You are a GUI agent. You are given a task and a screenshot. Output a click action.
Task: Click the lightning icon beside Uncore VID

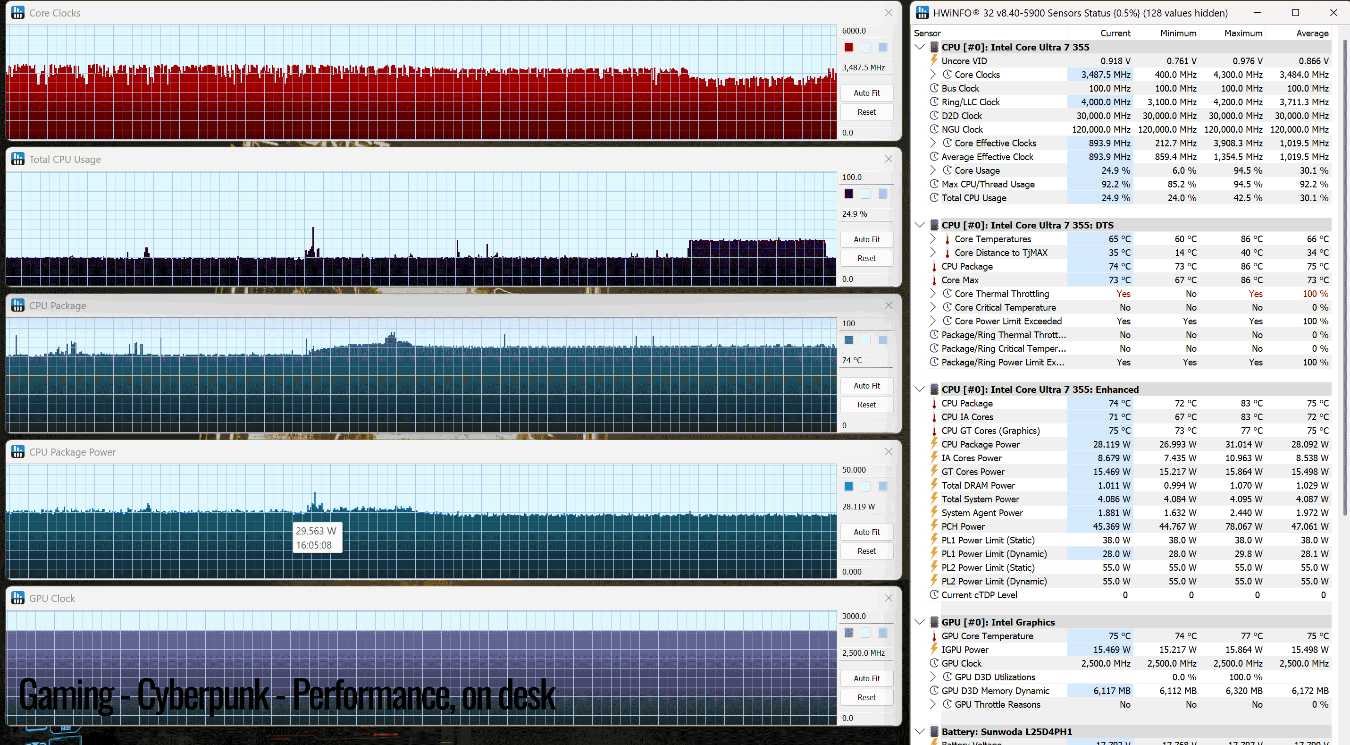tap(934, 61)
